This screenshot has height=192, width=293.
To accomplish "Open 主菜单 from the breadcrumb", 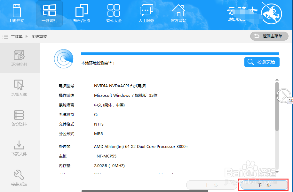I will (x=17, y=36).
